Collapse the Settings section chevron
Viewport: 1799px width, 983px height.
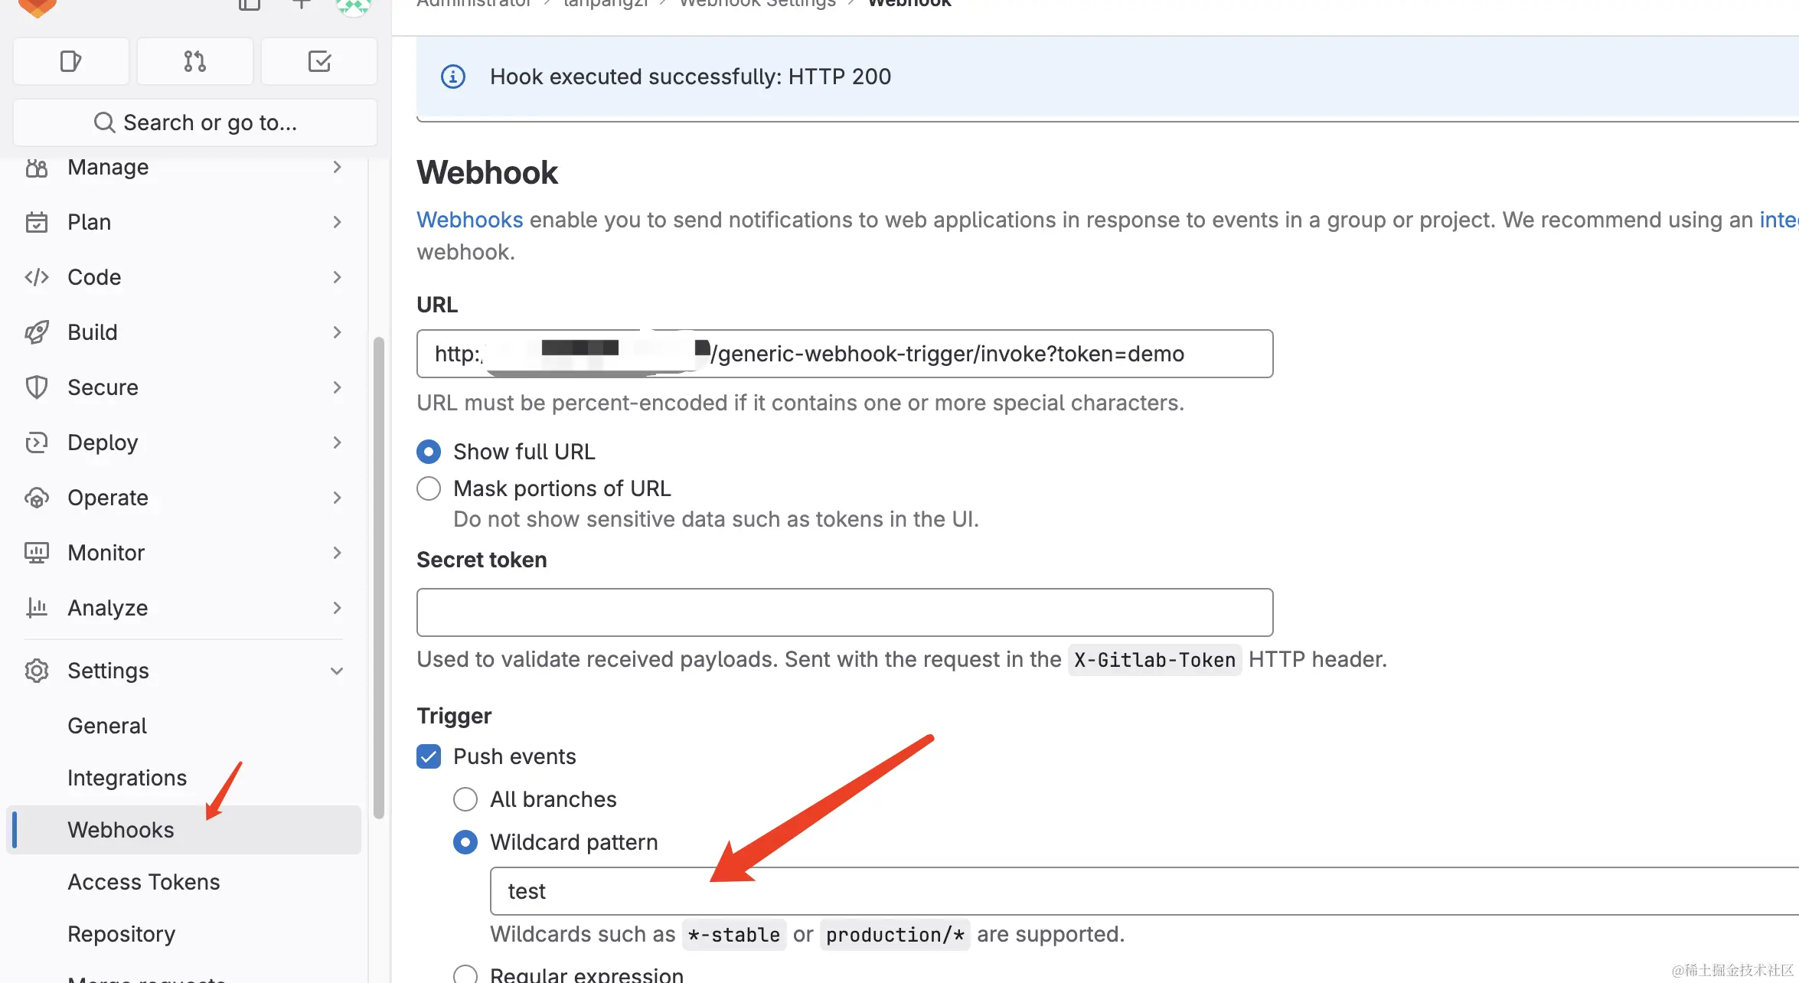(337, 671)
